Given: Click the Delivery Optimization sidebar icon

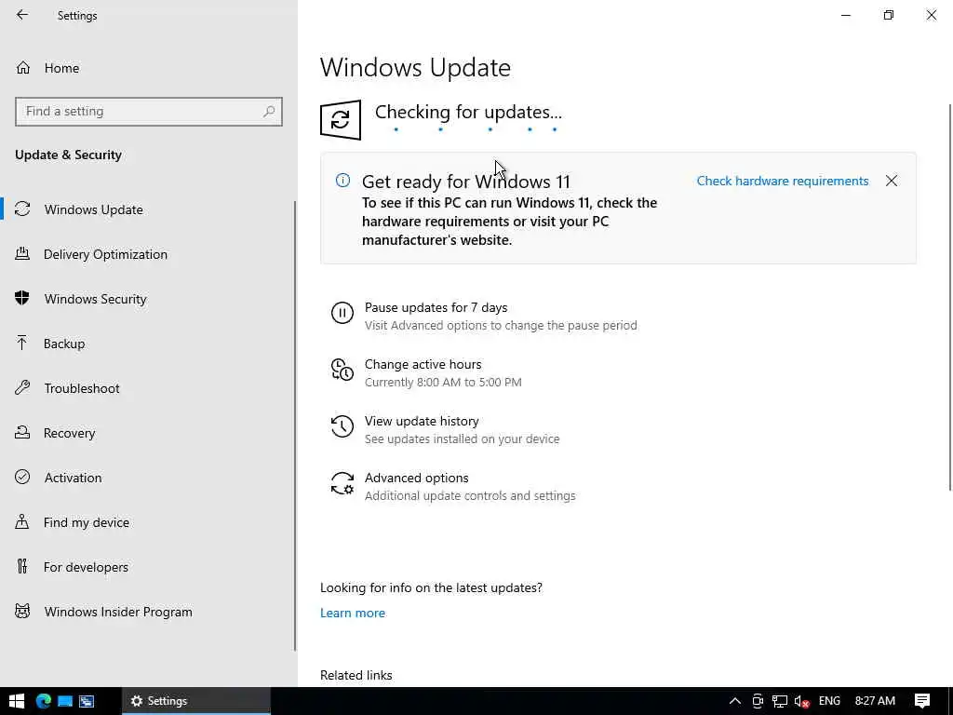Looking at the screenshot, I should click(22, 254).
